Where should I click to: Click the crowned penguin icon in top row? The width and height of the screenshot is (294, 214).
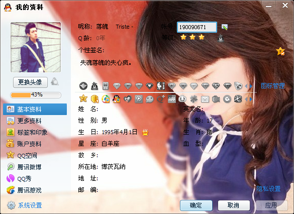[94, 86]
